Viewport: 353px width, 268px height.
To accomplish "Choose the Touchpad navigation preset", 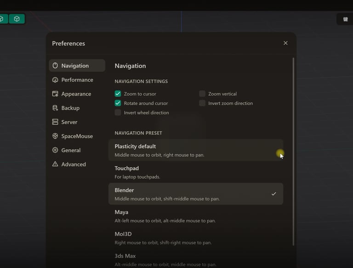I will click(196, 172).
